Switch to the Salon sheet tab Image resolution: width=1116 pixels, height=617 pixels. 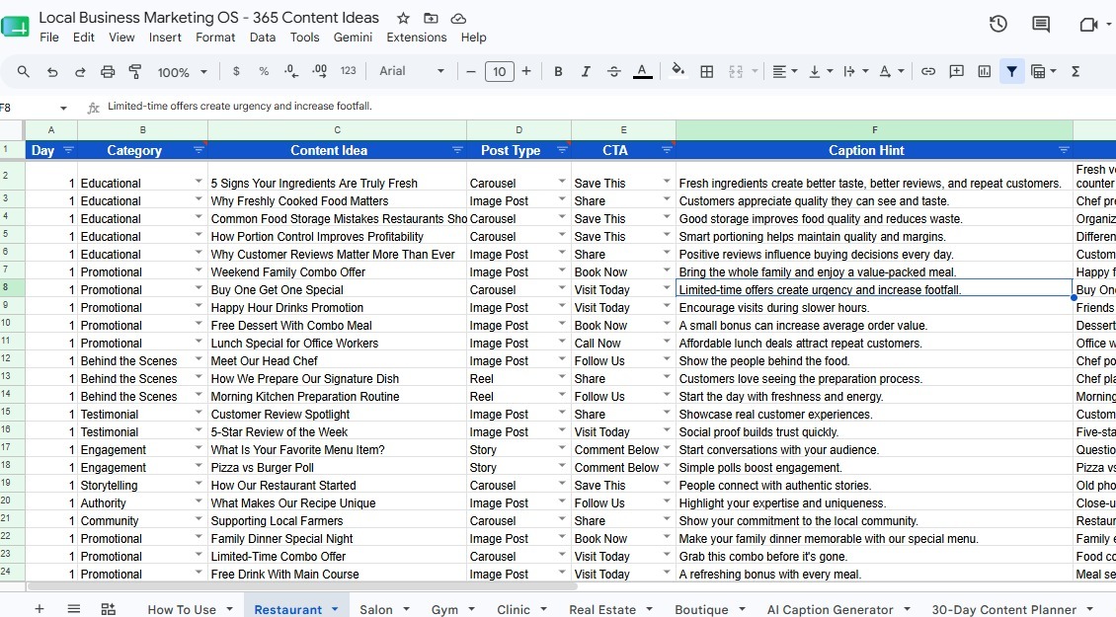[376, 609]
